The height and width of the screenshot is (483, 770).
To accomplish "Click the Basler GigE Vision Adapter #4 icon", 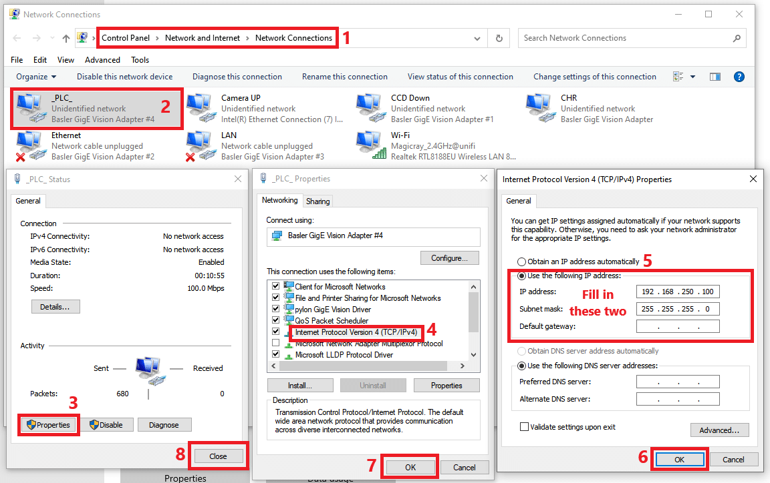I will [x=277, y=236].
